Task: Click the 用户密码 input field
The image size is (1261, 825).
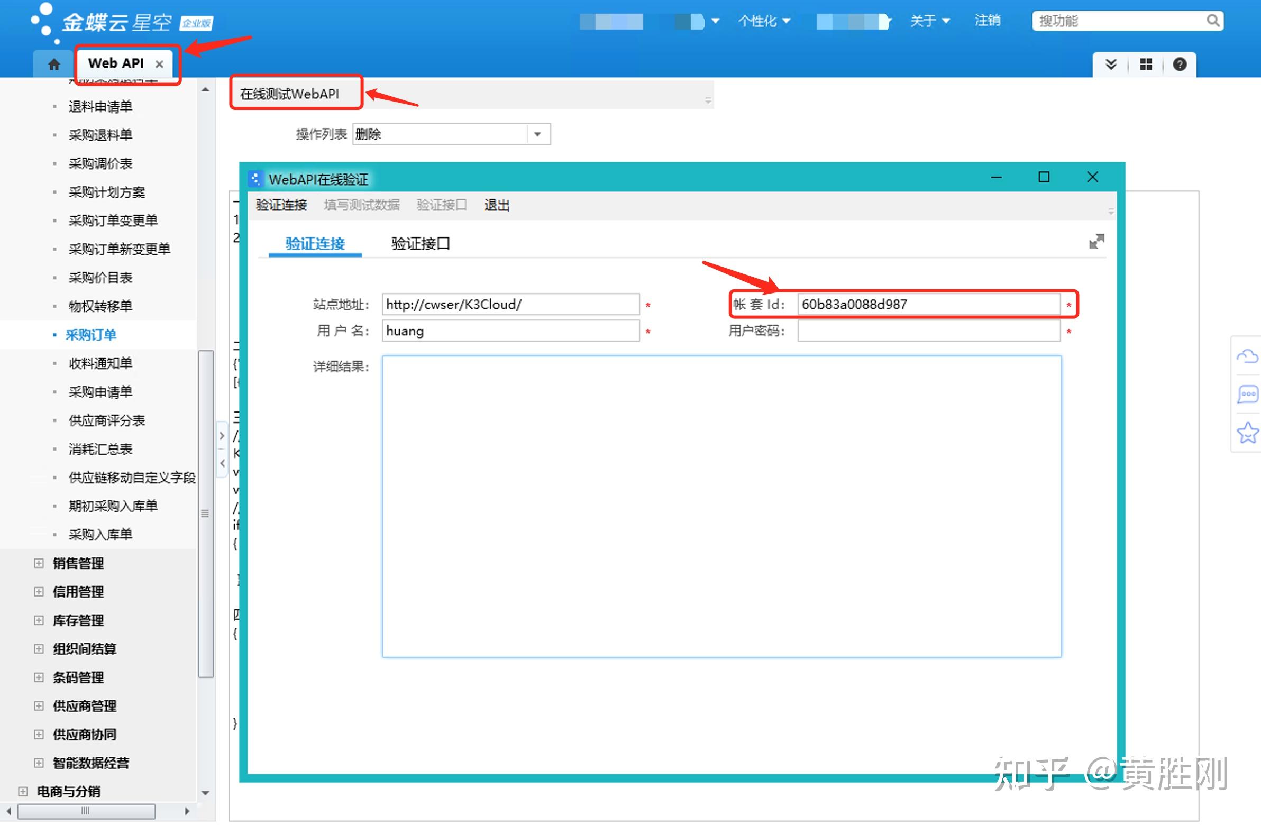Action: point(928,331)
